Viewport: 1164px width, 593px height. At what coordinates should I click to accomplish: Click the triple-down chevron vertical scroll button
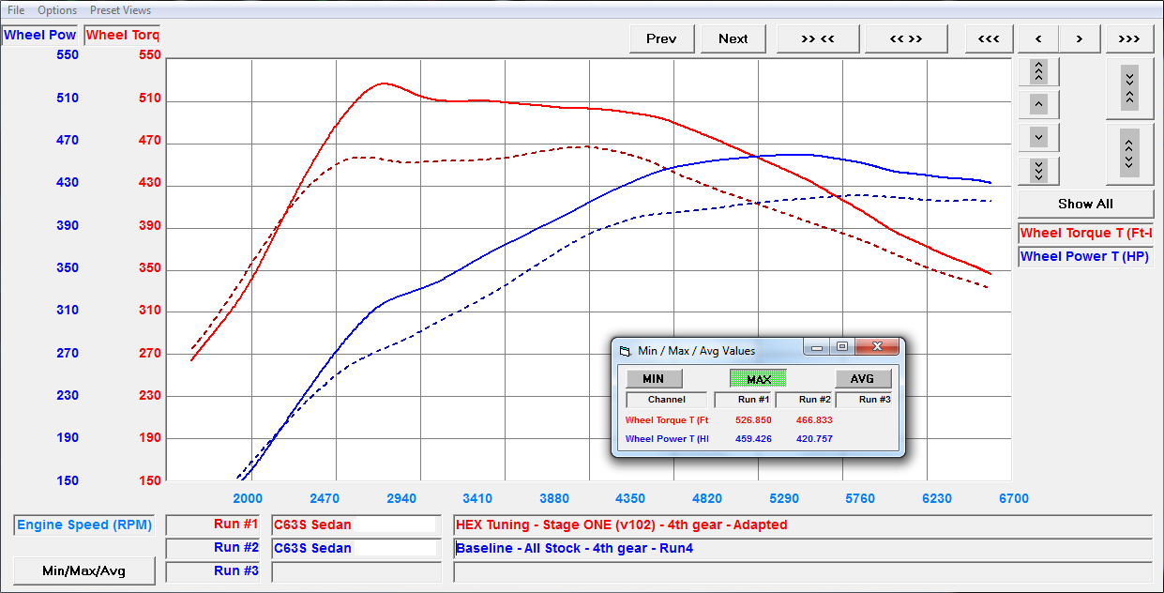point(1038,170)
